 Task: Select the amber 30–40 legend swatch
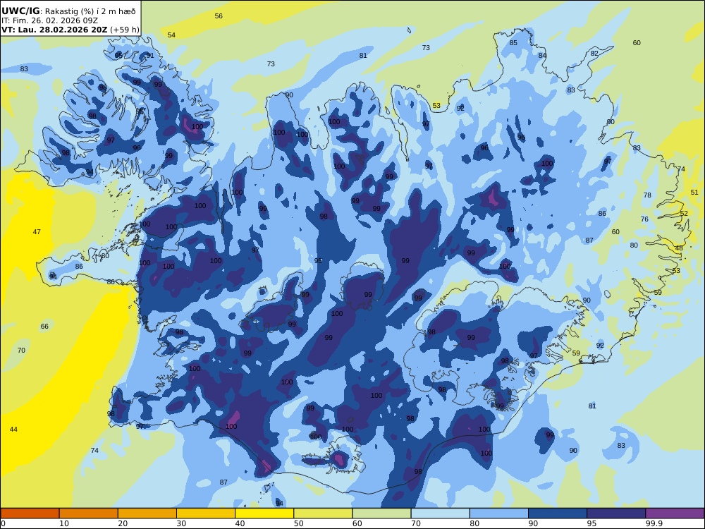click(206, 513)
